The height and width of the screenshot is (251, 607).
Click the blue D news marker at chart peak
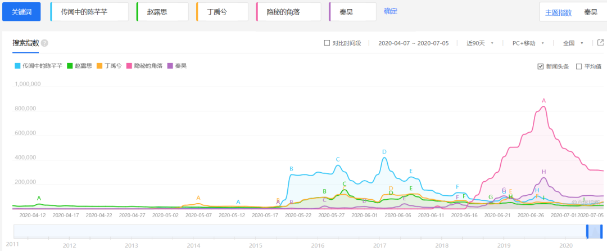pos(384,152)
